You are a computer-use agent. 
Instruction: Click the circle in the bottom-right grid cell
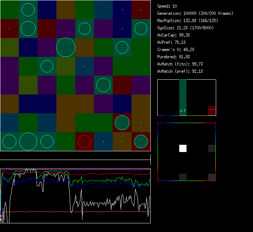pyautogui.click(x=141, y=142)
